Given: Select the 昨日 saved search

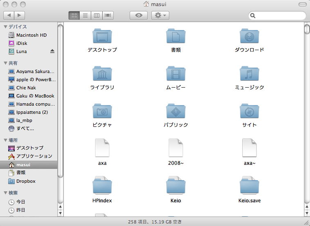Looking at the screenshot, I should 29,210.
